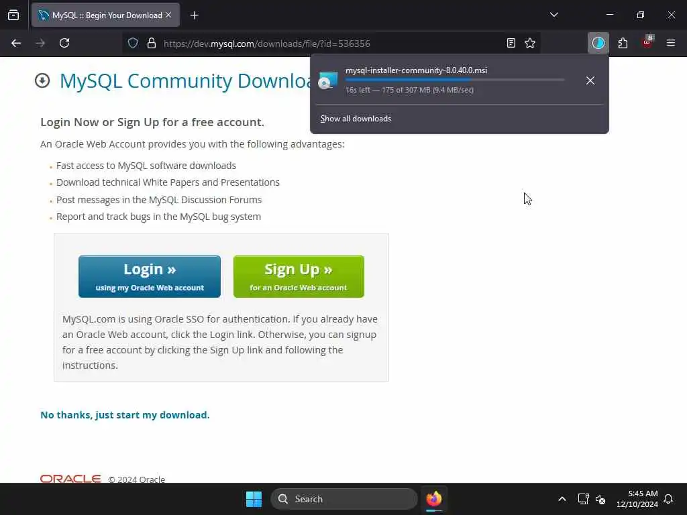Click Fast access to MySQL software downloads

point(146,166)
